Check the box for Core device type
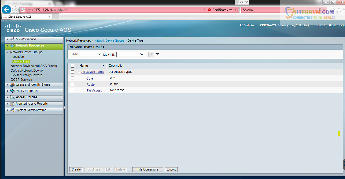The height and width of the screenshot is (179, 345). [x=72, y=78]
